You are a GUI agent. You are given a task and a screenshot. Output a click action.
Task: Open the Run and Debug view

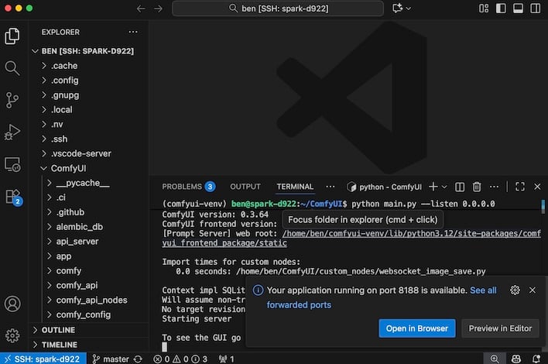[12, 132]
